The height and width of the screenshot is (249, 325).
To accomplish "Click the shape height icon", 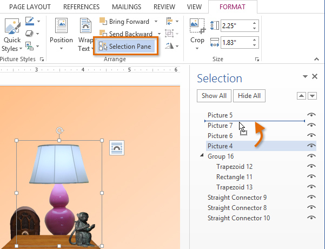I will click(215, 26).
